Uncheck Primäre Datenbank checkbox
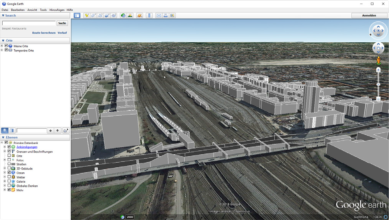This screenshot has height=220, width=389. (6, 143)
